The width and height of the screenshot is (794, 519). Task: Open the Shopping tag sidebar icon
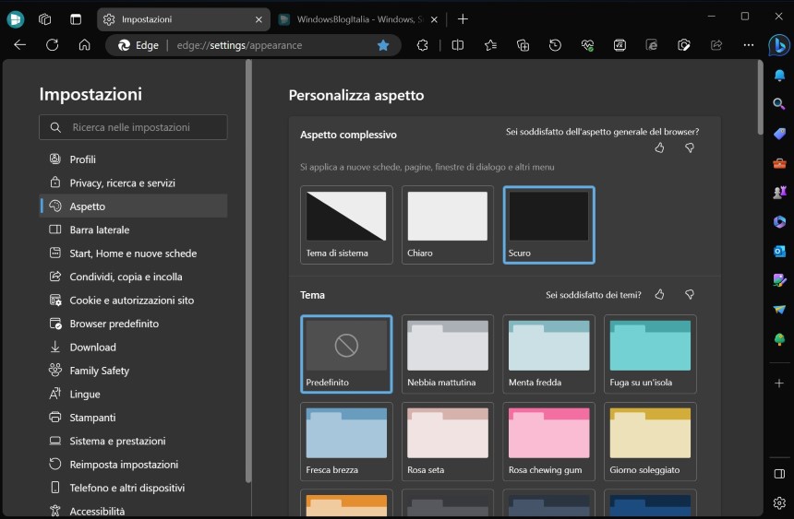[x=780, y=134]
